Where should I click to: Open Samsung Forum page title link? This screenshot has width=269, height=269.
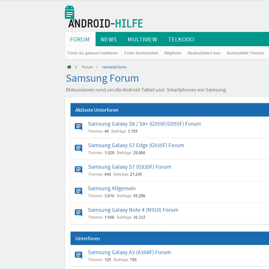[x=103, y=78]
